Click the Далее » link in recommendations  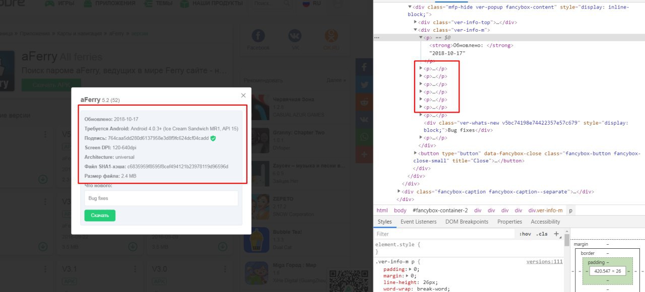pyautogui.click(x=336, y=80)
